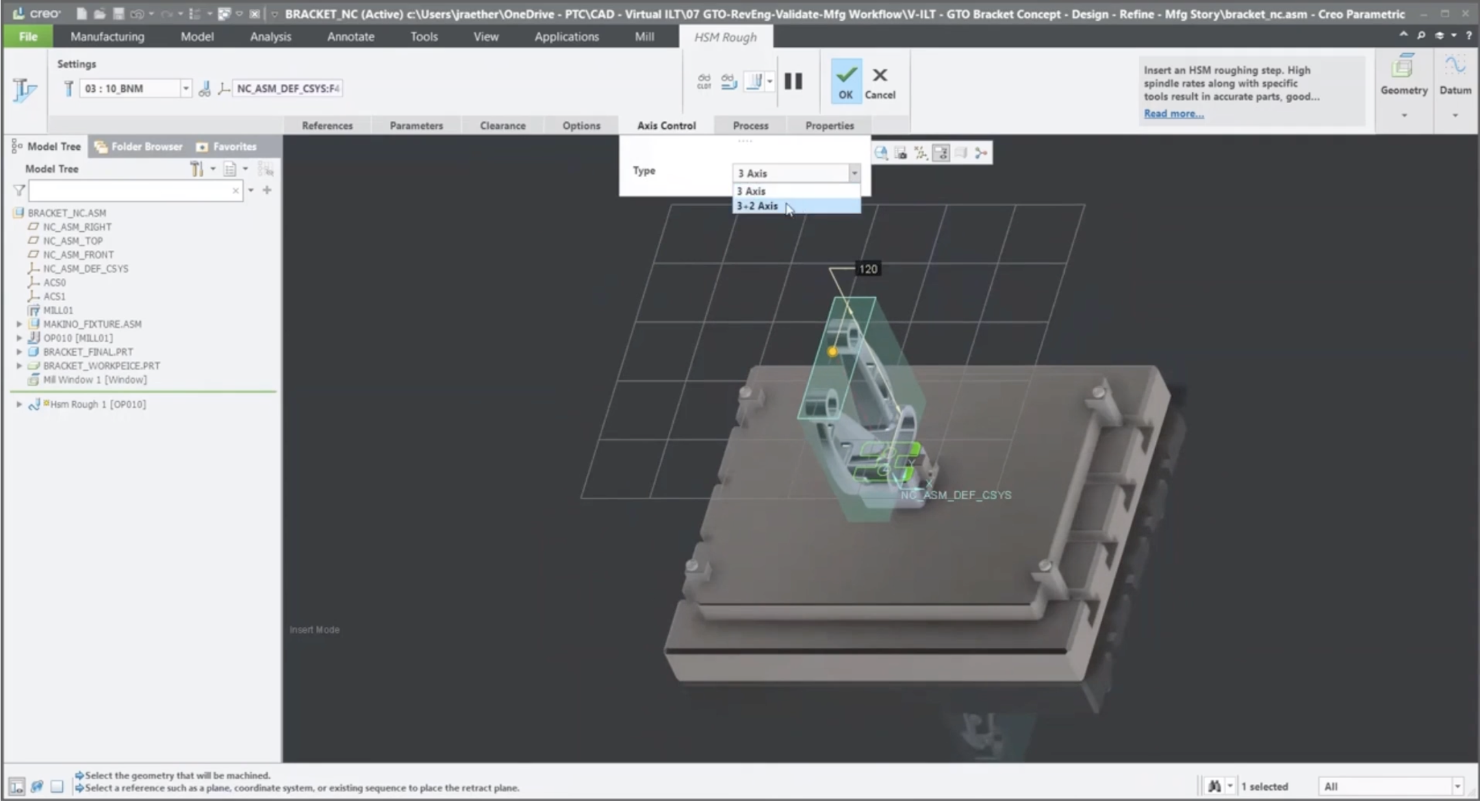Screen dimensions: 1480x801
Task: Click the cutting tool manager icon beside tool list
Action: pos(68,88)
